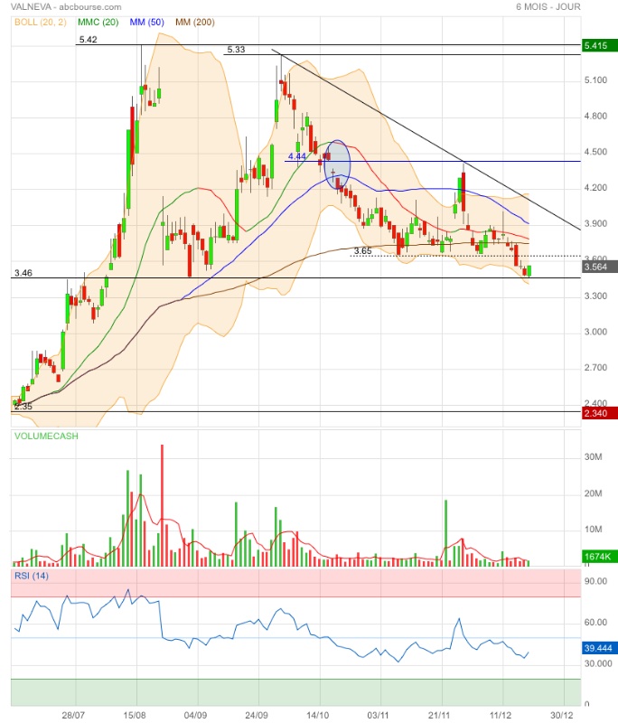Click the 30/12 date label
Viewport: 618px width, 723px height.
pyautogui.click(x=561, y=715)
